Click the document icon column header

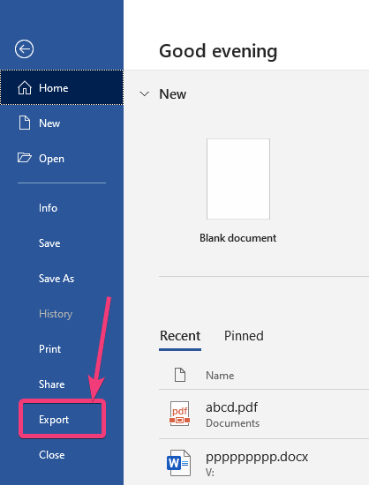180,375
